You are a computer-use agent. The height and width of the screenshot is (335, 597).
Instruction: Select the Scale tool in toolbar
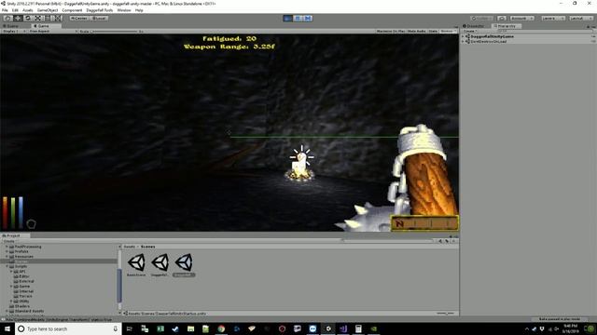pyautogui.click(x=37, y=19)
